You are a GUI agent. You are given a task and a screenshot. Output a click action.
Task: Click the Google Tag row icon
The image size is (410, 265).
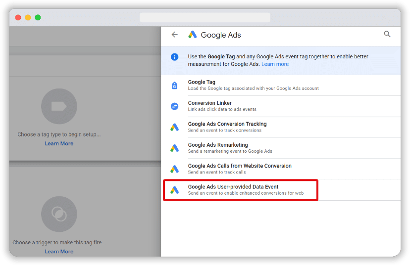tap(175, 85)
